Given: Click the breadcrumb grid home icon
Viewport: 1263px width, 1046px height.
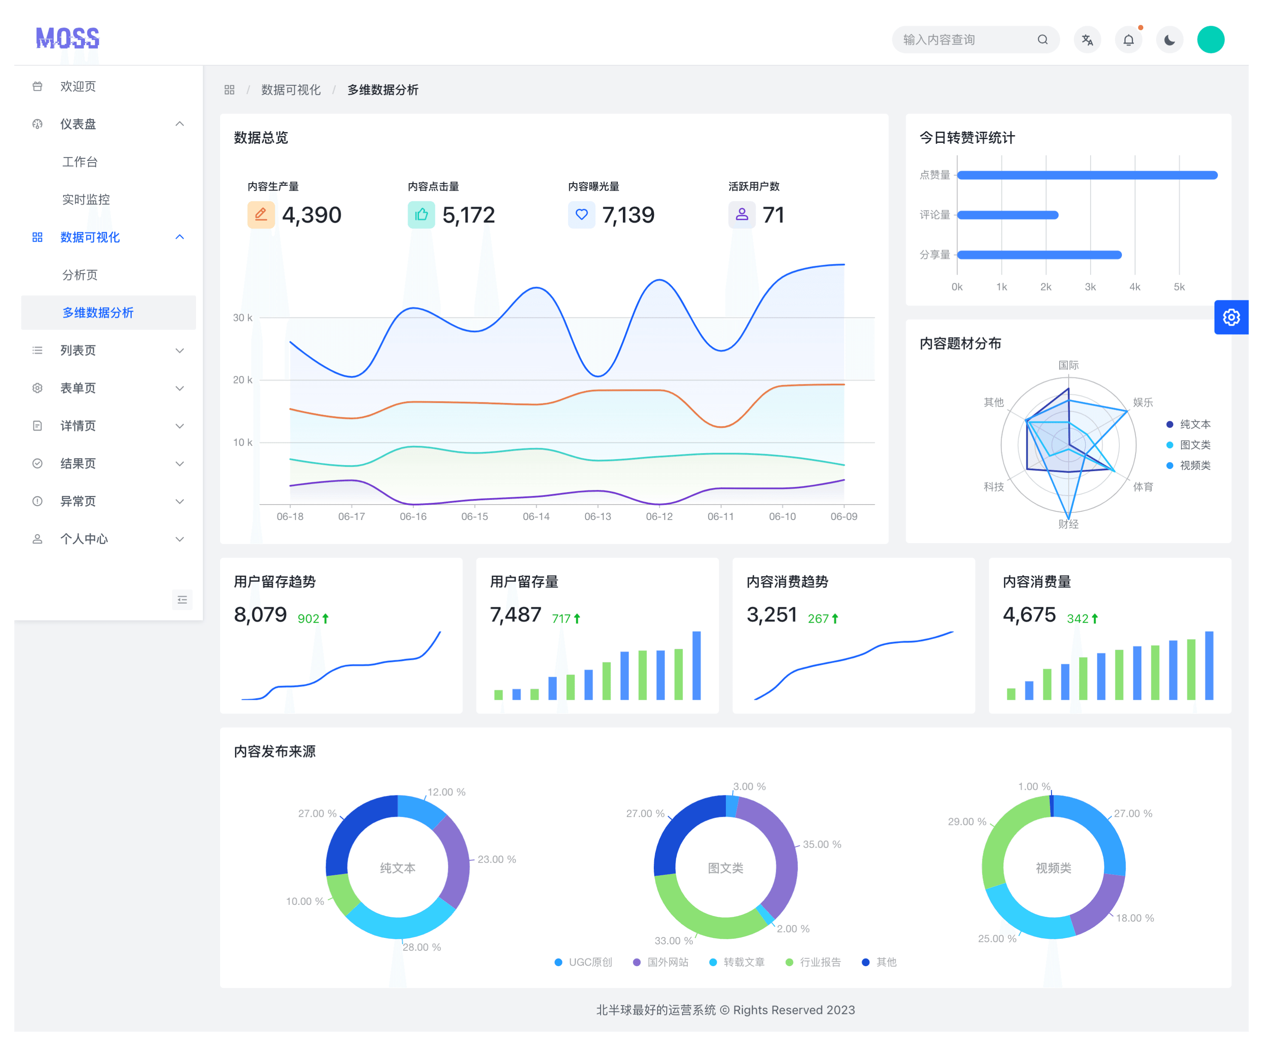Looking at the screenshot, I should [x=229, y=90].
